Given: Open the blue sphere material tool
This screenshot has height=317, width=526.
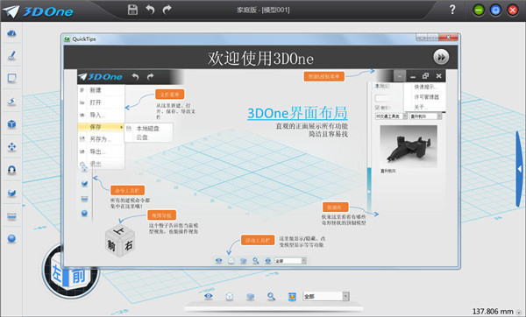Looking at the screenshot, I should (x=11, y=238).
